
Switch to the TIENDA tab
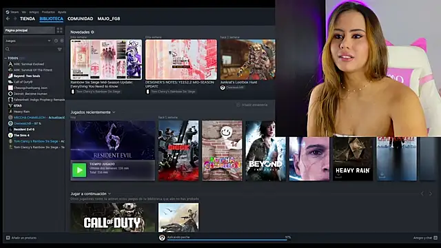pos(28,19)
